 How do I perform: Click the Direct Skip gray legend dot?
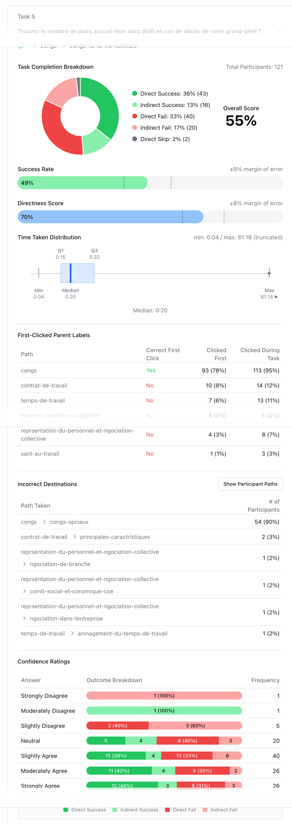[135, 139]
